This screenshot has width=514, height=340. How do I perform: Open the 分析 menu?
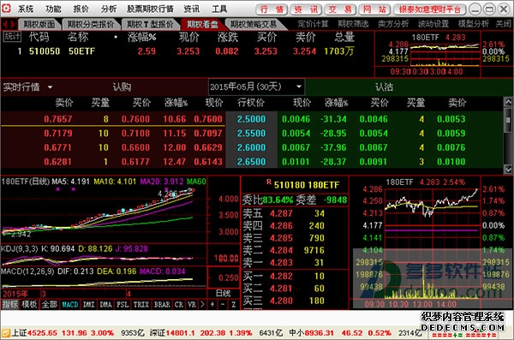[x=109, y=9]
